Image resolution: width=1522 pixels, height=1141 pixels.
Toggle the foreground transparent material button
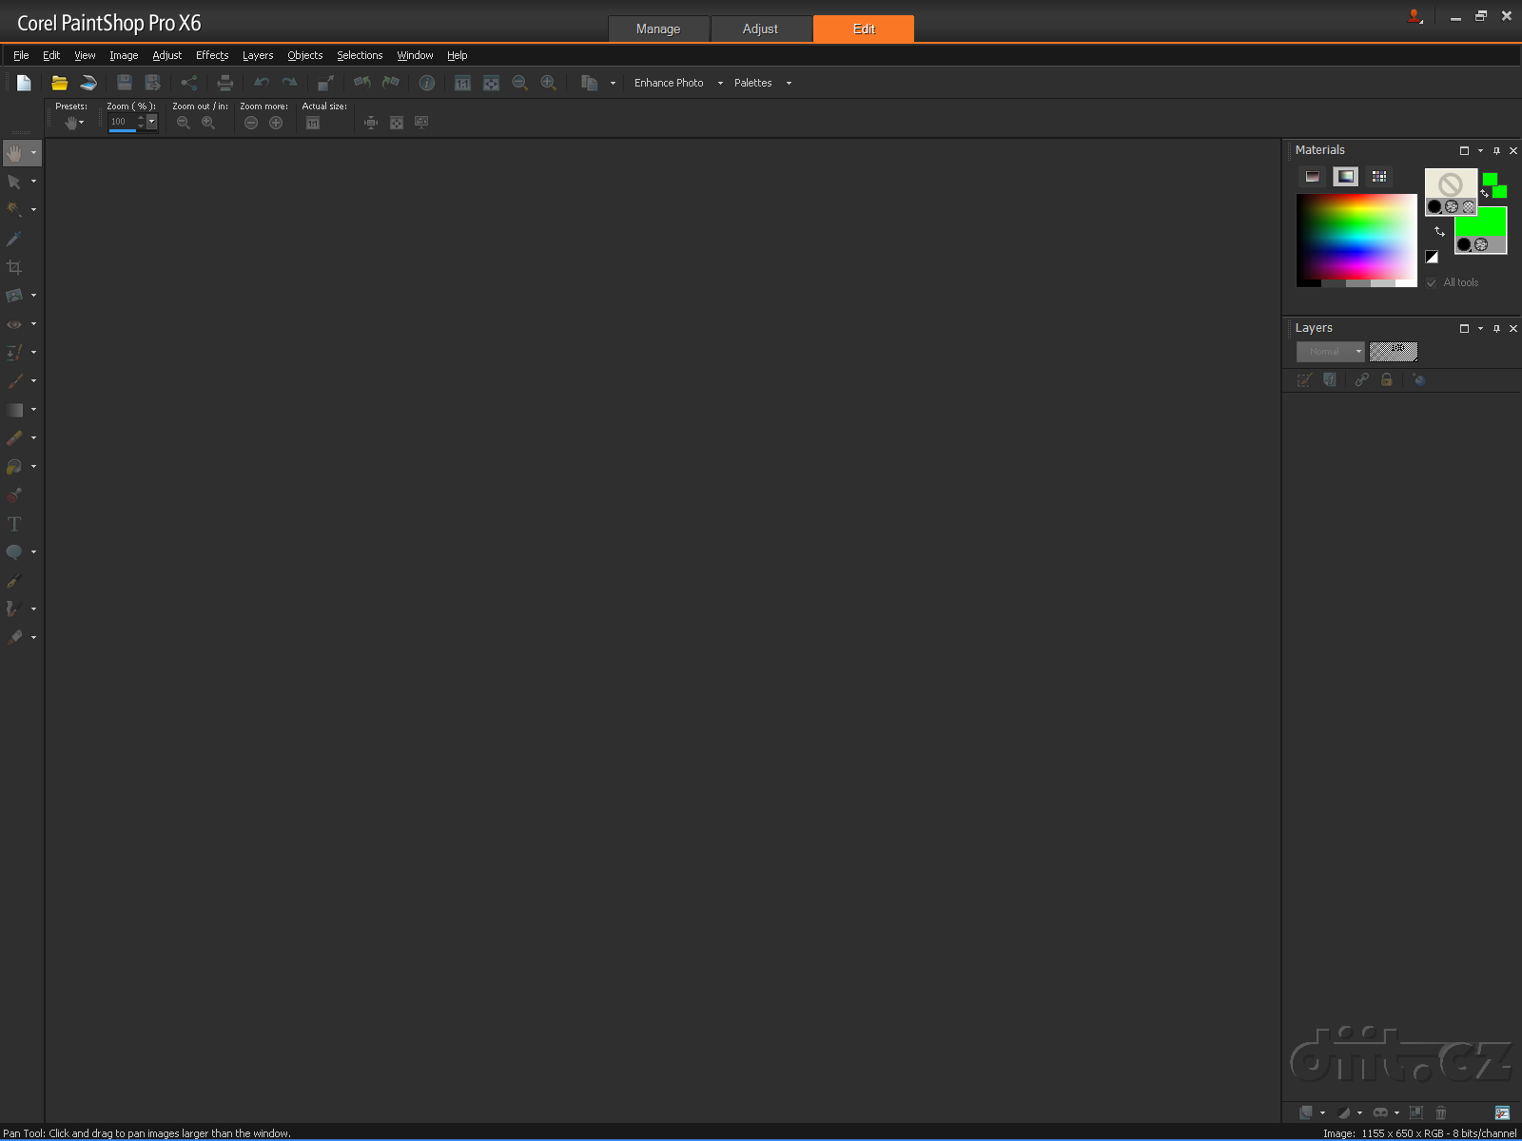(1469, 206)
